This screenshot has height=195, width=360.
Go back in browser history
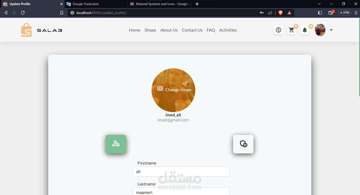coord(6,13)
